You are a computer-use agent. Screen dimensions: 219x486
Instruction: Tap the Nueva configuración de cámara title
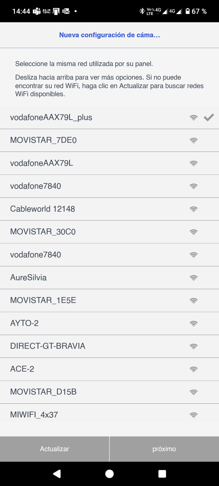(x=109, y=35)
